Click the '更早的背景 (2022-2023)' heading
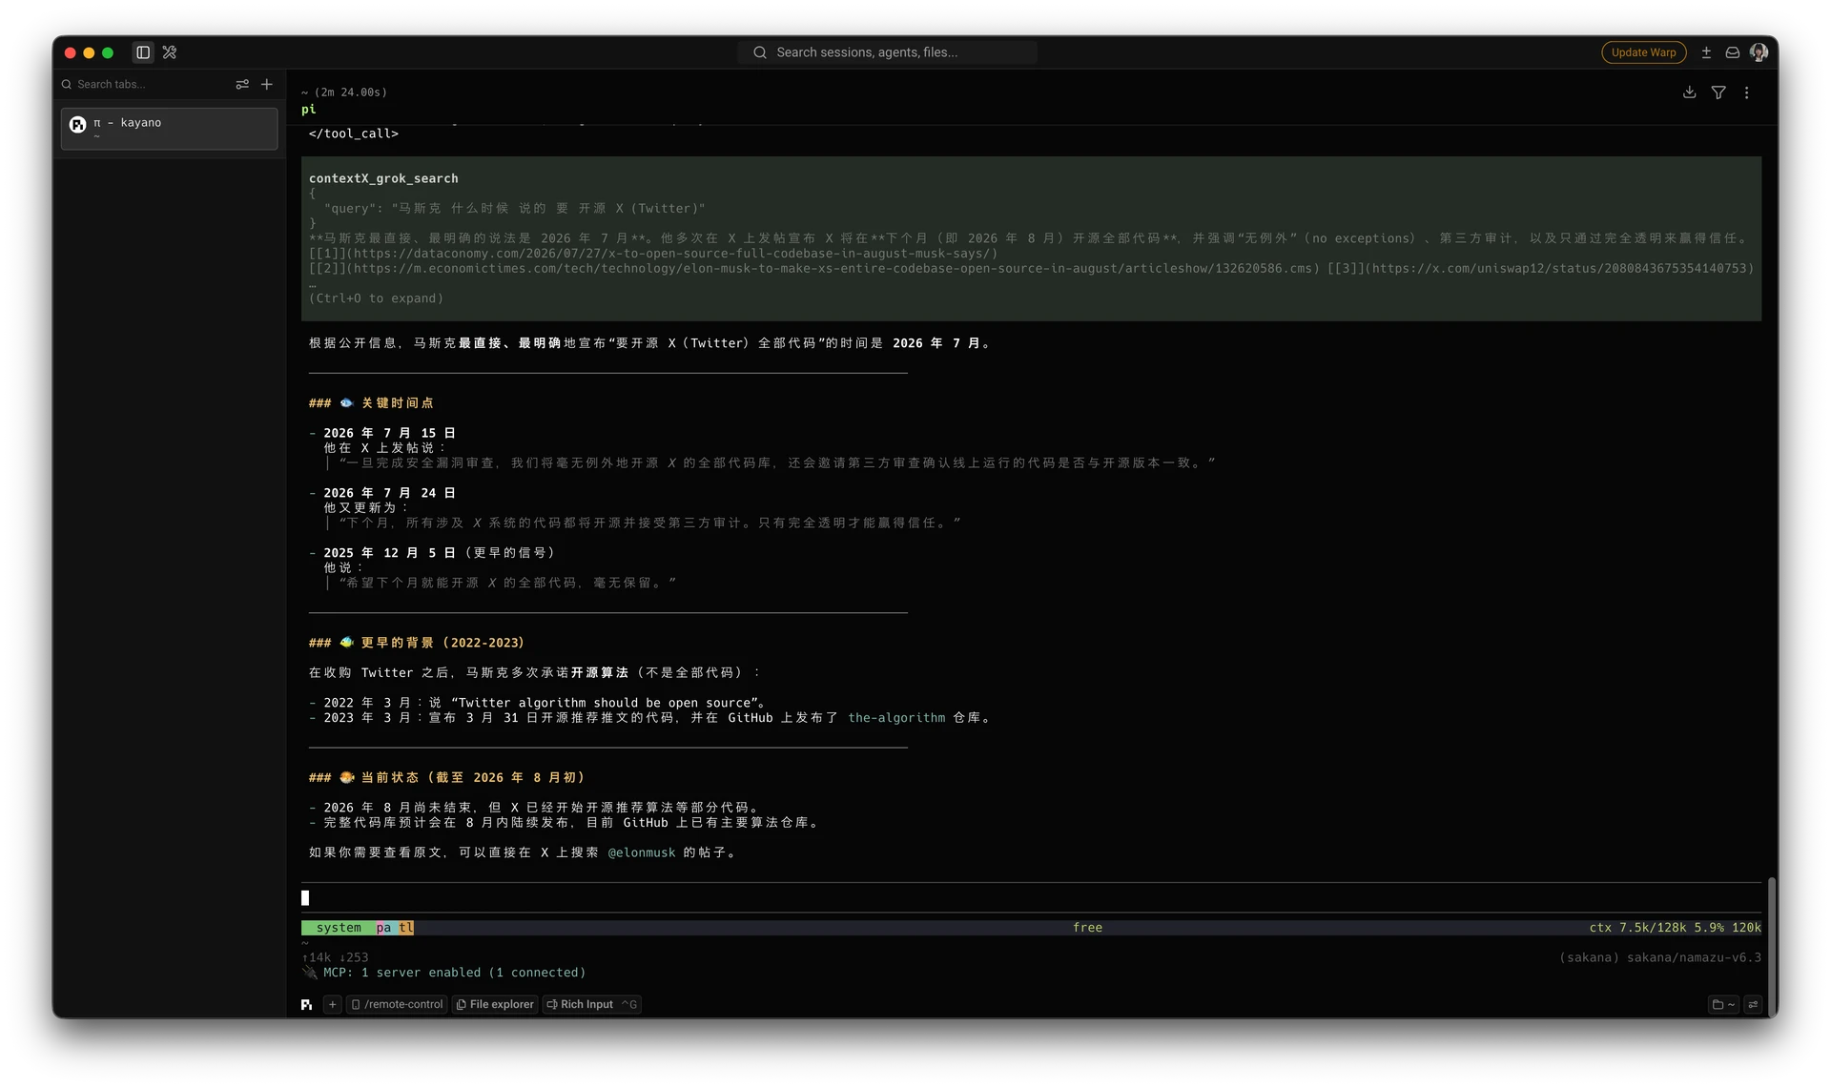This screenshot has height=1088, width=1831. pyautogui.click(x=442, y=643)
